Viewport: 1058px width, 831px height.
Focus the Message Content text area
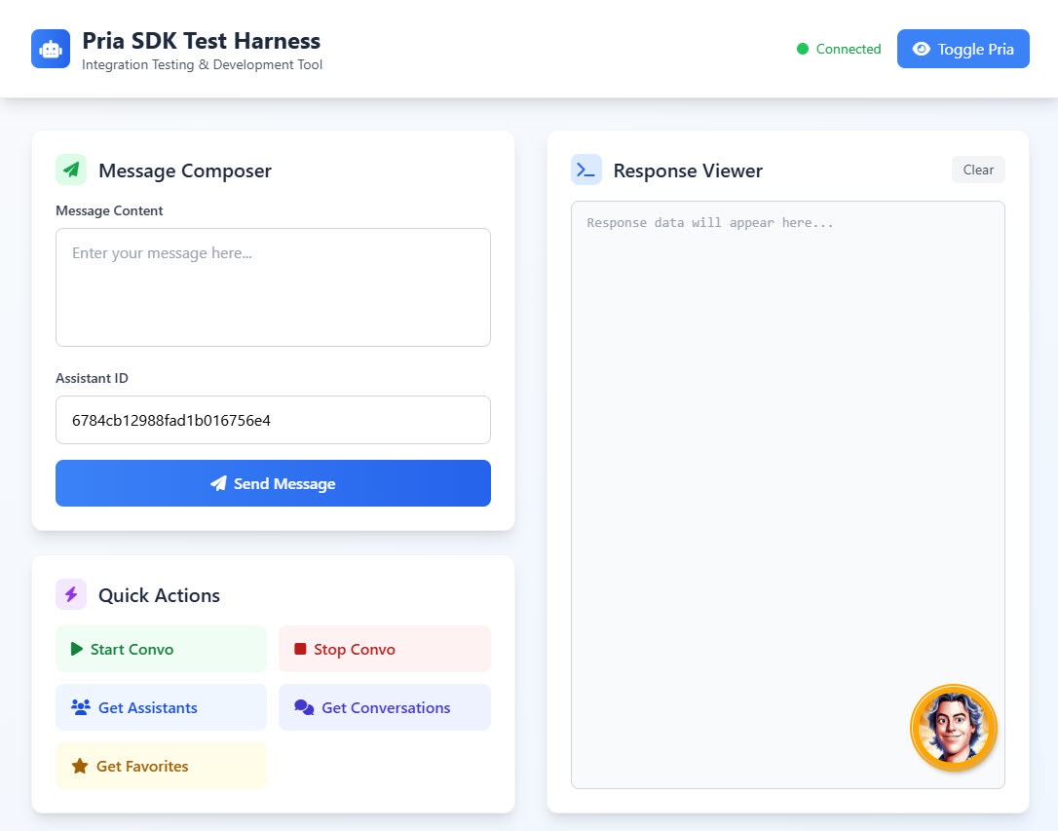tap(274, 287)
